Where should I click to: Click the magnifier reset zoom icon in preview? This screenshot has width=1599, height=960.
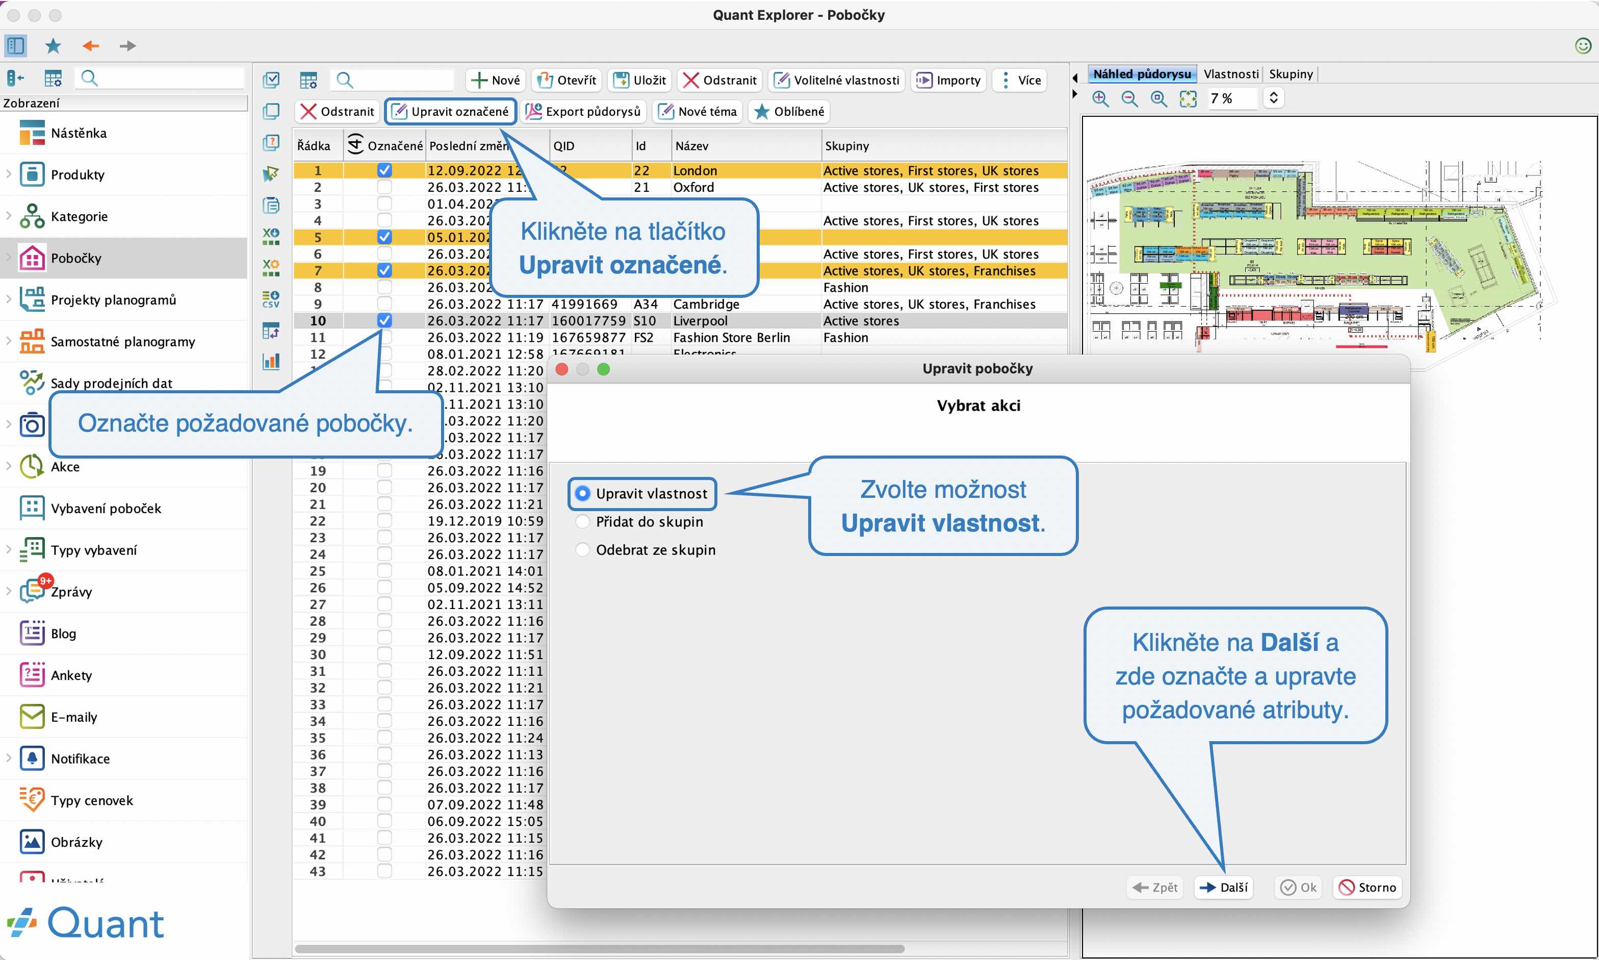1158,98
